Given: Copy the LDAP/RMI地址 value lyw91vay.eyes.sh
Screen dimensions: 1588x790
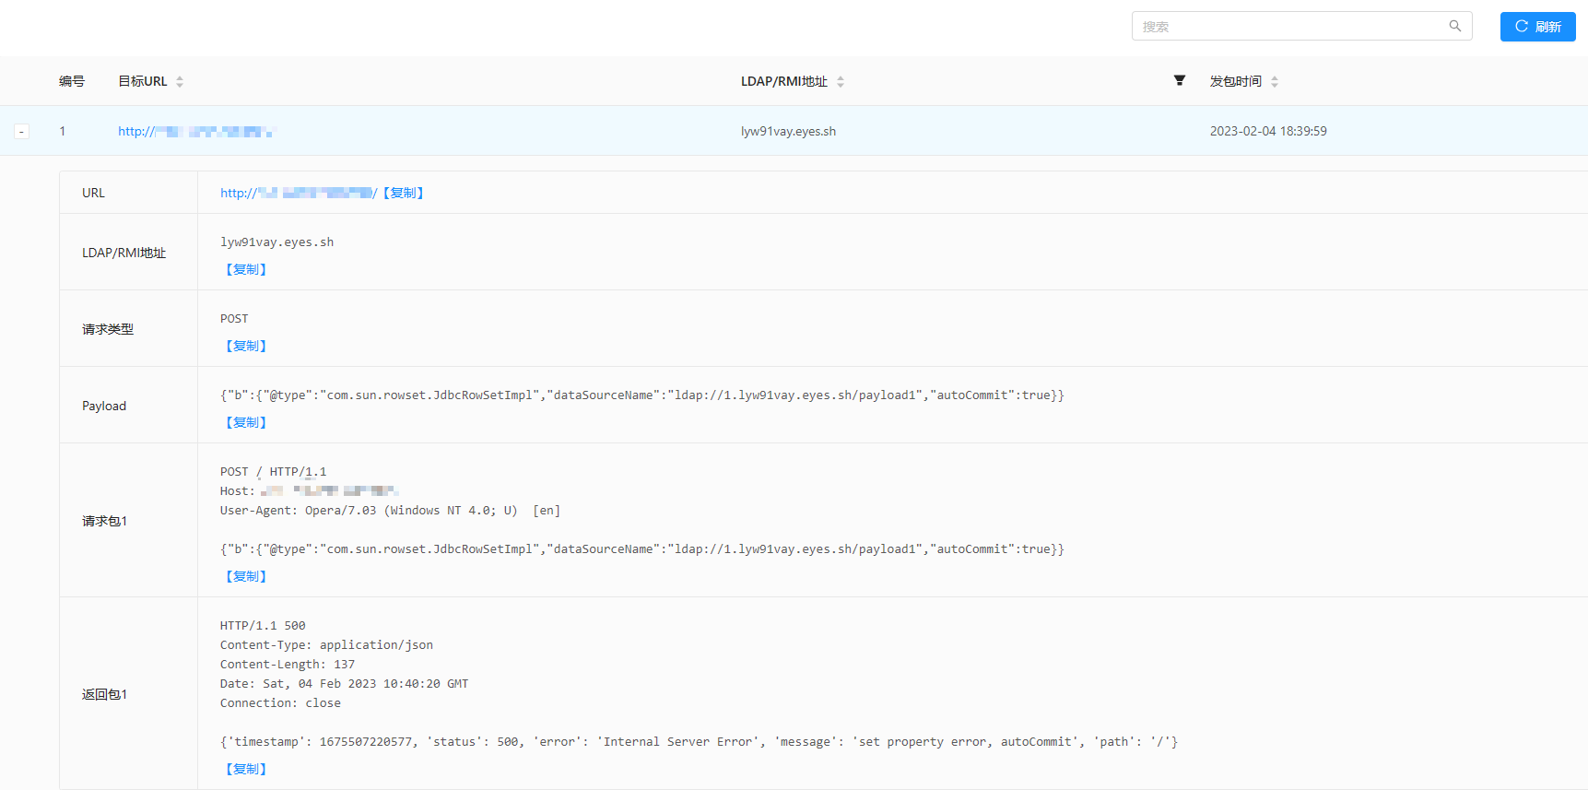Looking at the screenshot, I should (x=246, y=269).
